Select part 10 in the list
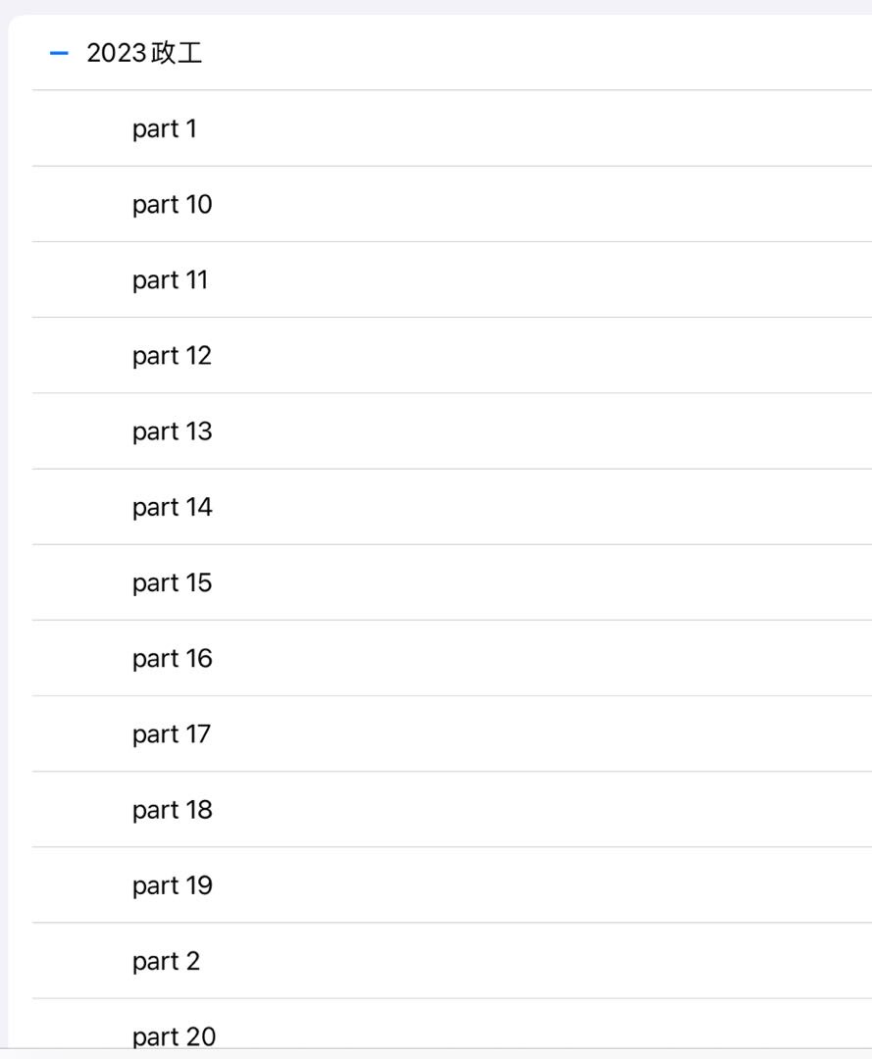The height and width of the screenshot is (1059, 872). click(x=452, y=204)
